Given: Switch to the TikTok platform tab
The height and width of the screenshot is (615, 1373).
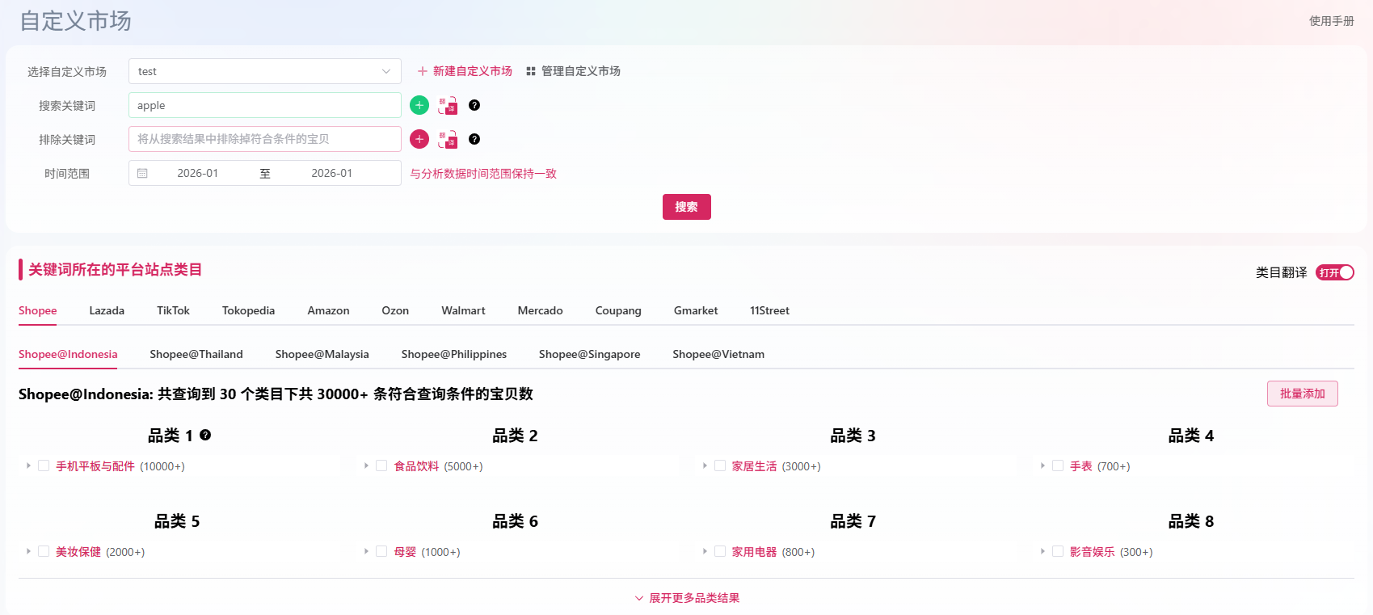Looking at the screenshot, I should click(173, 310).
